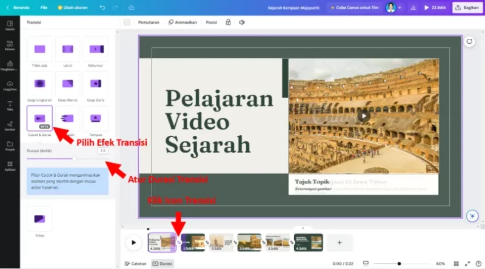Open the insights chart icon
The width and height of the screenshot is (485, 269).
click(x=413, y=7)
